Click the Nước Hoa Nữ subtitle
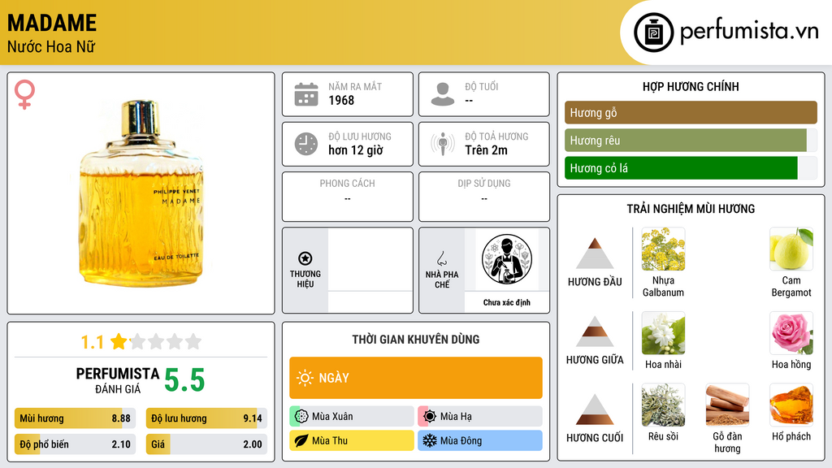This screenshot has height=468, width=832. [x=51, y=46]
